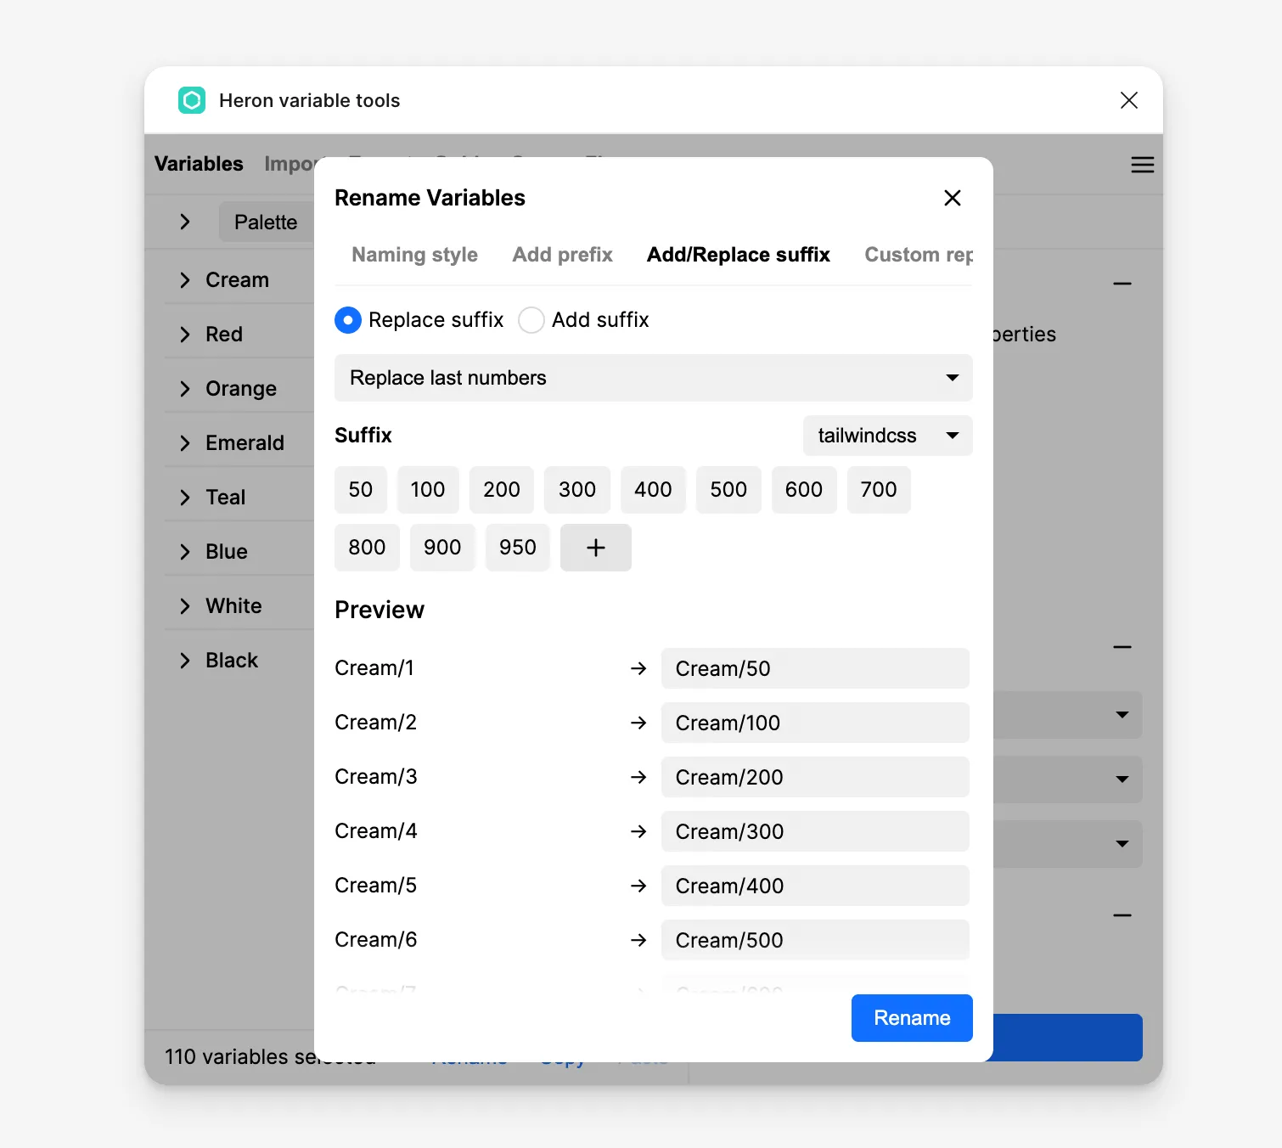Open the hamburger menu icon
The width and height of the screenshot is (1282, 1148).
[1142, 165]
